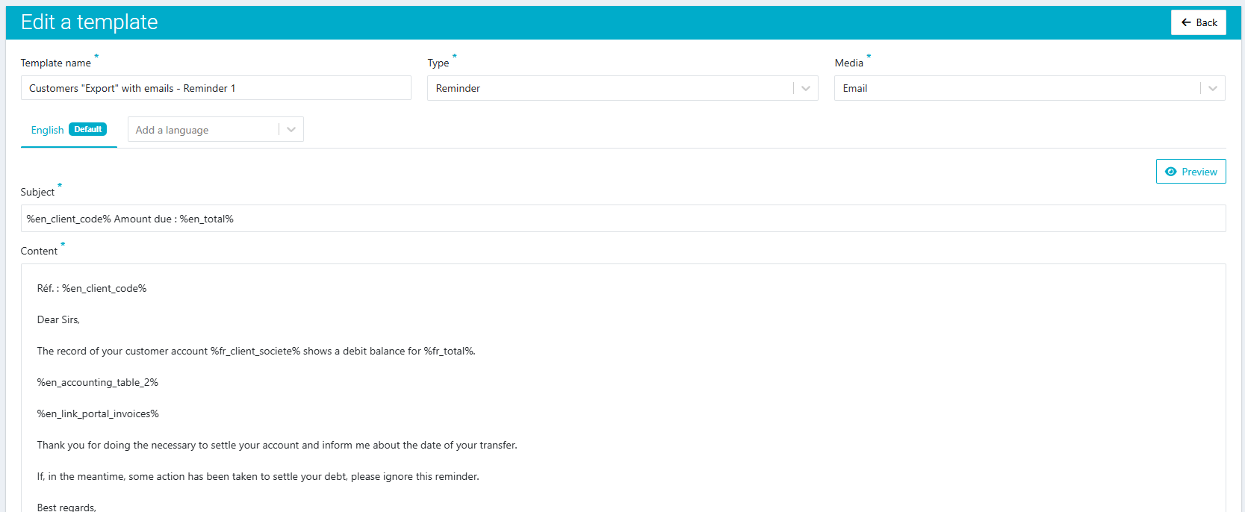Click the customer account debit balance sentence

tap(256, 351)
